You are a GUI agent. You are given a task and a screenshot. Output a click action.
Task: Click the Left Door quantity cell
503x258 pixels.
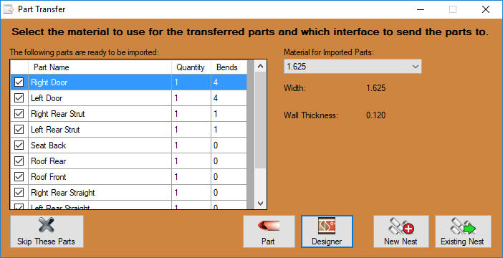[x=191, y=98]
